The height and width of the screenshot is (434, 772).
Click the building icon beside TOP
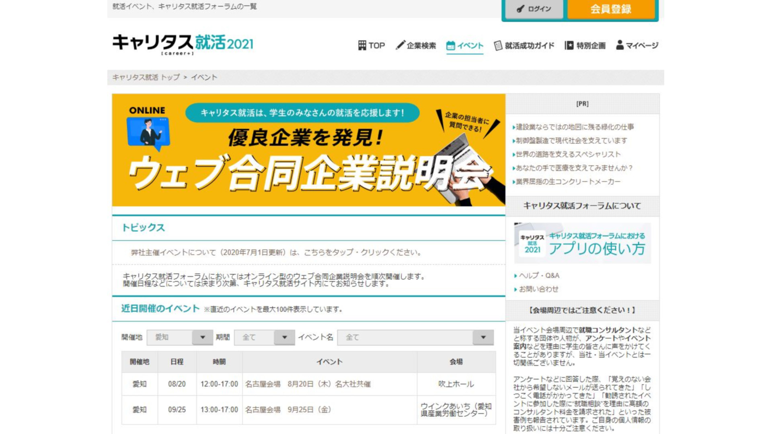pos(362,45)
